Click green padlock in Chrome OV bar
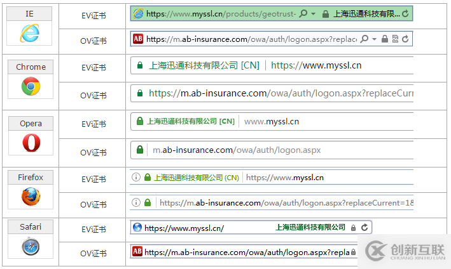This screenshot has width=451, height=269. (x=140, y=93)
